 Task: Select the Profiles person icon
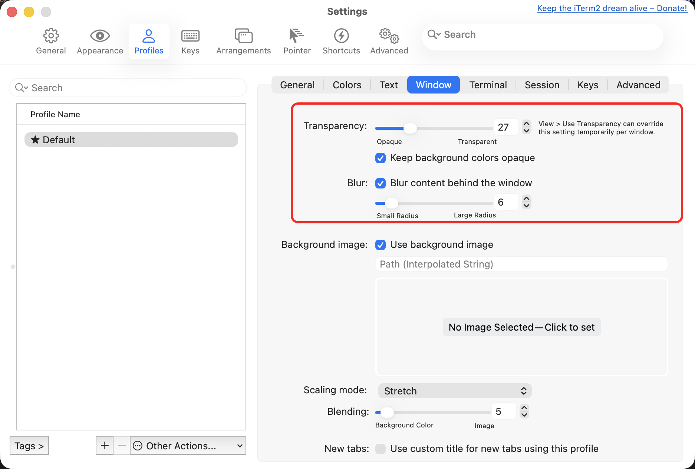click(x=149, y=36)
